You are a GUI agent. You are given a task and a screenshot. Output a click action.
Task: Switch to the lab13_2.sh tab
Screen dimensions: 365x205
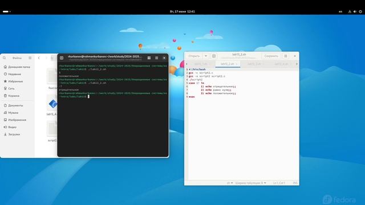click(227, 64)
